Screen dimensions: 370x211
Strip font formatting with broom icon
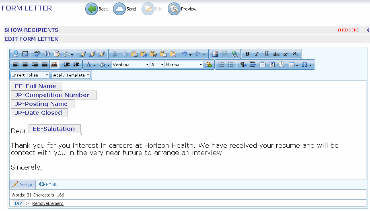point(92,54)
